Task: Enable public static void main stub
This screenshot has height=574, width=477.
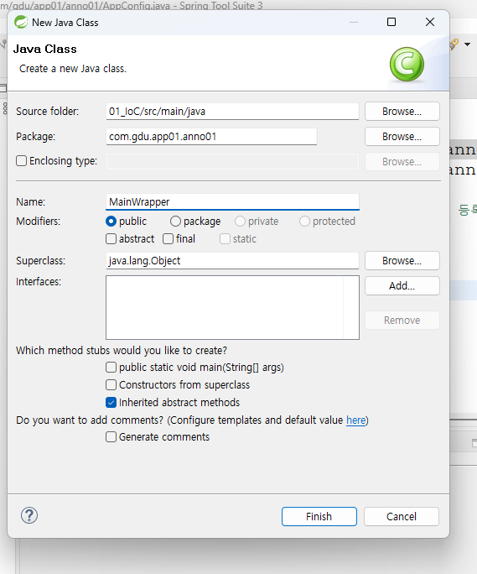Action: point(111,368)
